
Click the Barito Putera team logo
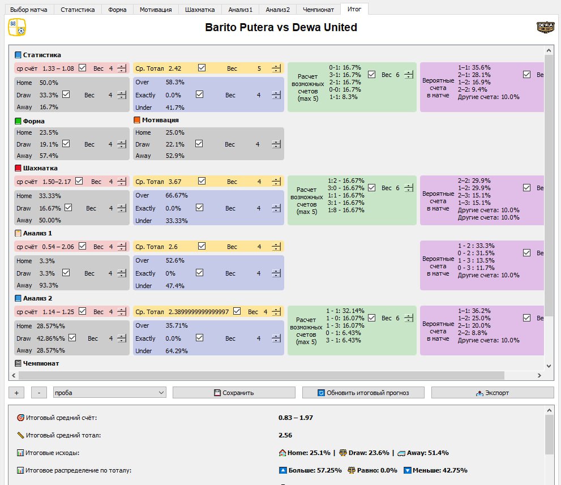click(x=17, y=27)
